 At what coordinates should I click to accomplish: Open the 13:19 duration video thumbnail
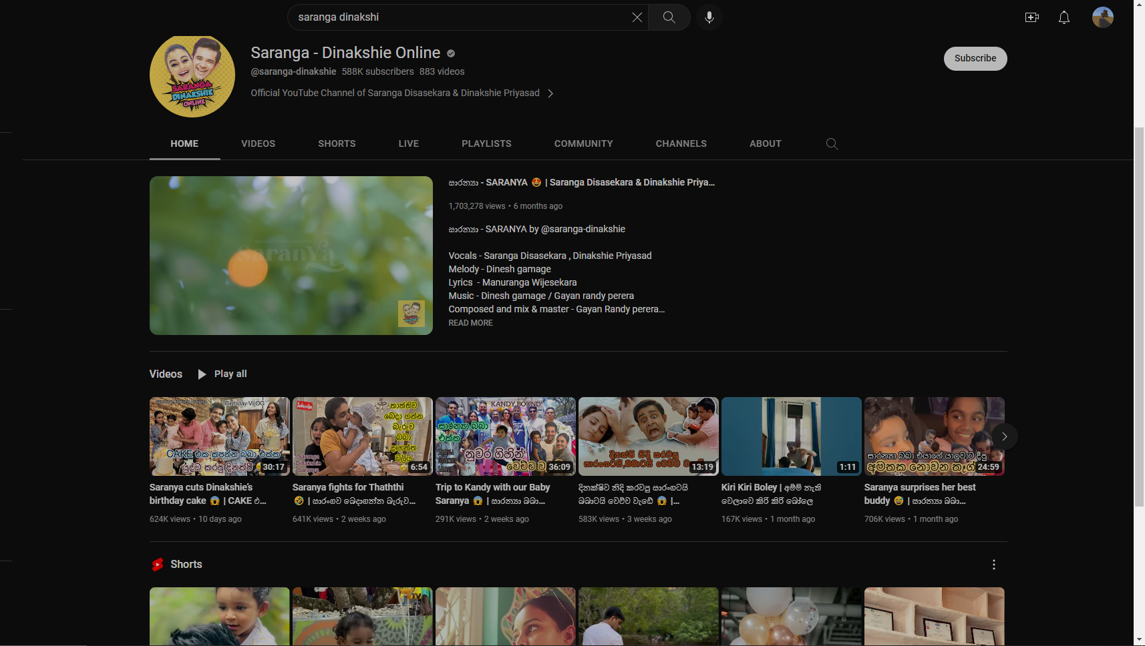(649, 436)
